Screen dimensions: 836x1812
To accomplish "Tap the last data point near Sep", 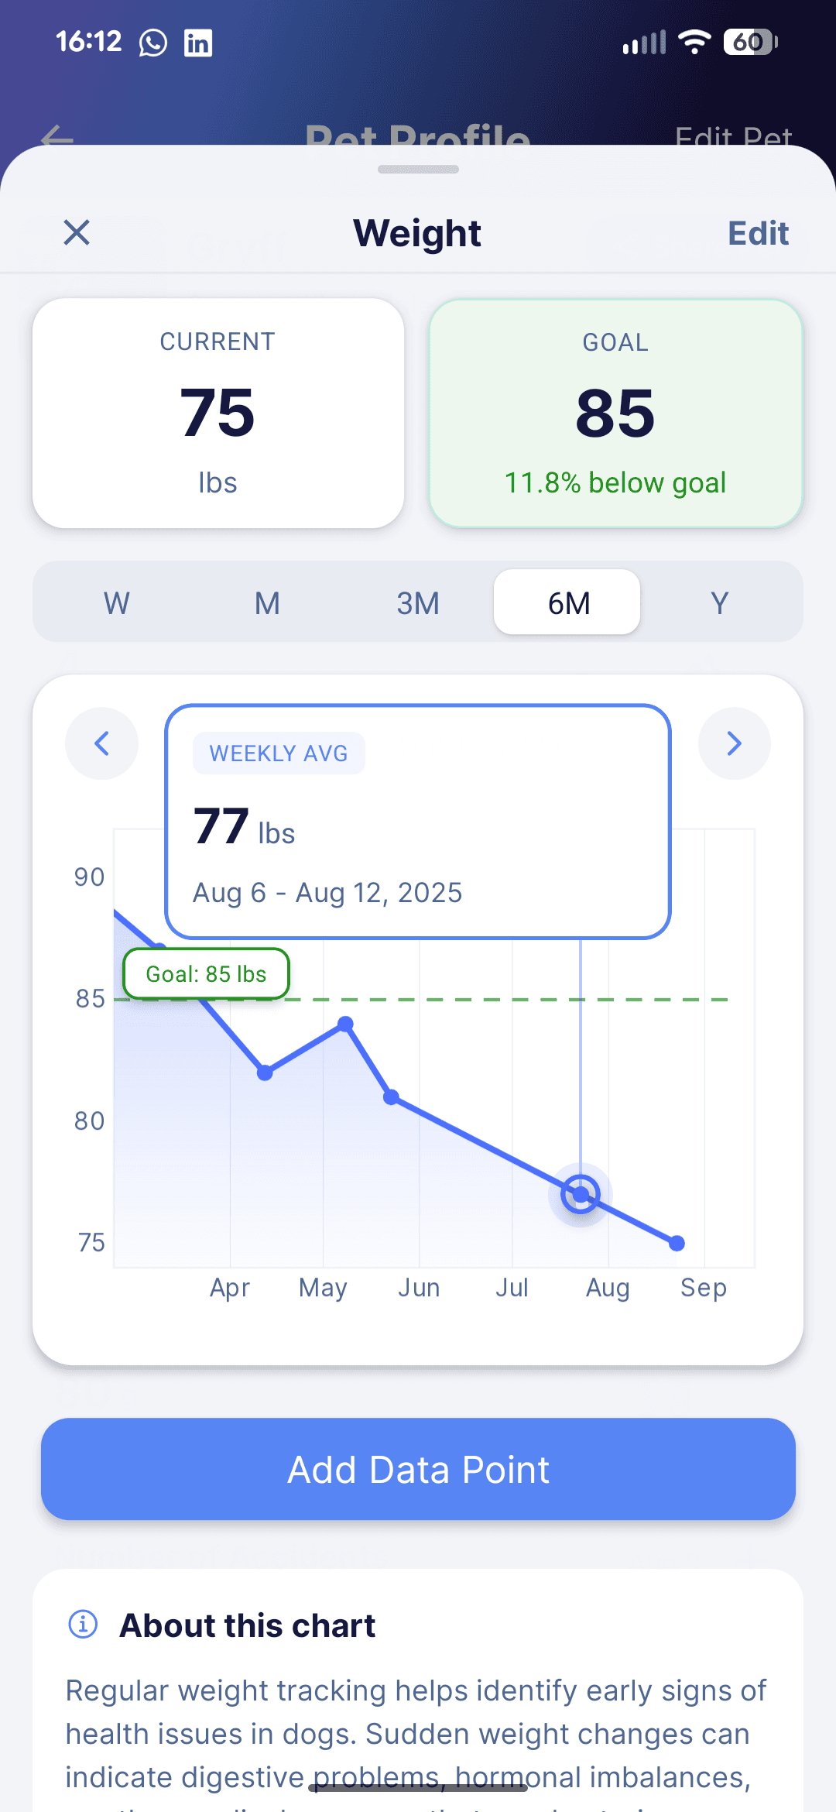I will [x=677, y=1244].
